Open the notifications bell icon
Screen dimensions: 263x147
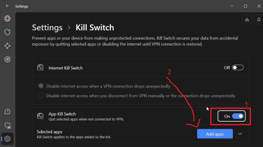click(x=259, y=19)
